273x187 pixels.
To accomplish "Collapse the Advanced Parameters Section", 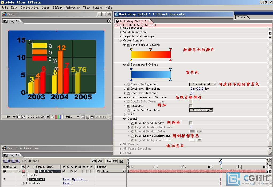I will pos(120,97).
